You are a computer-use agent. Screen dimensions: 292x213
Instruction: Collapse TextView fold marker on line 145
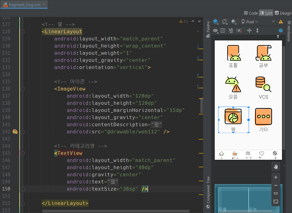(x=23, y=153)
